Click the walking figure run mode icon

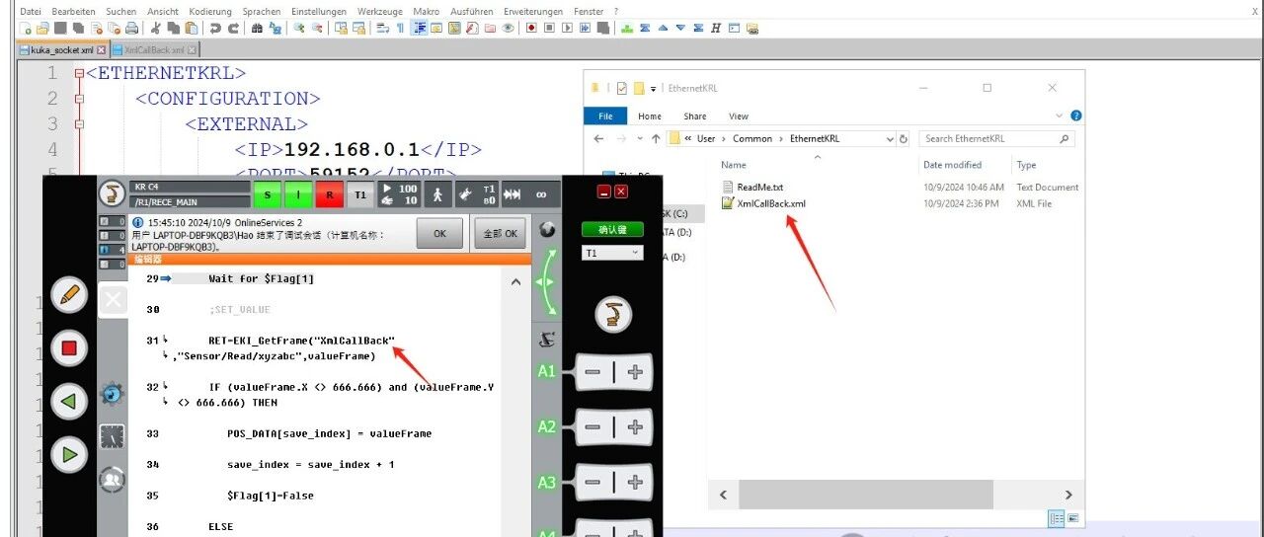point(437,194)
